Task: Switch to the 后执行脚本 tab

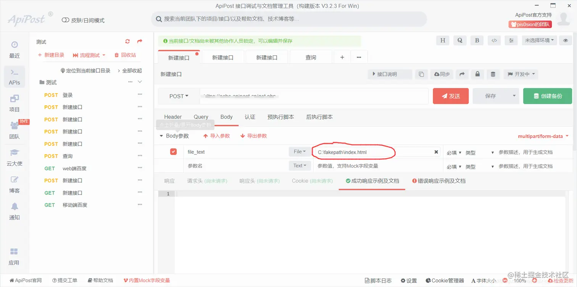Action: tap(319, 117)
